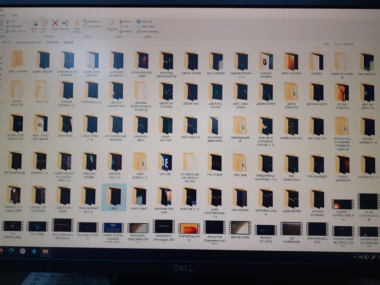The image size is (380, 285).
Task: Click the Cut command
Action: click(x=10, y=21)
